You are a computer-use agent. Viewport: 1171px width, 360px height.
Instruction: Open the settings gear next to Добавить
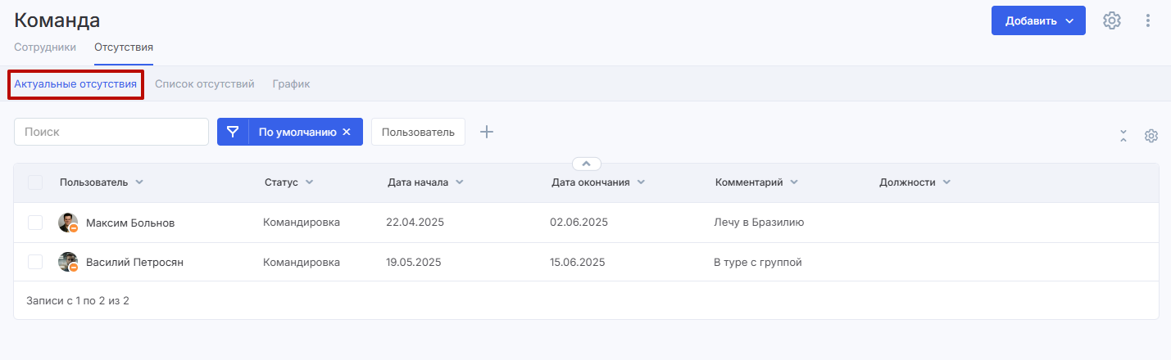(1111, 20)
